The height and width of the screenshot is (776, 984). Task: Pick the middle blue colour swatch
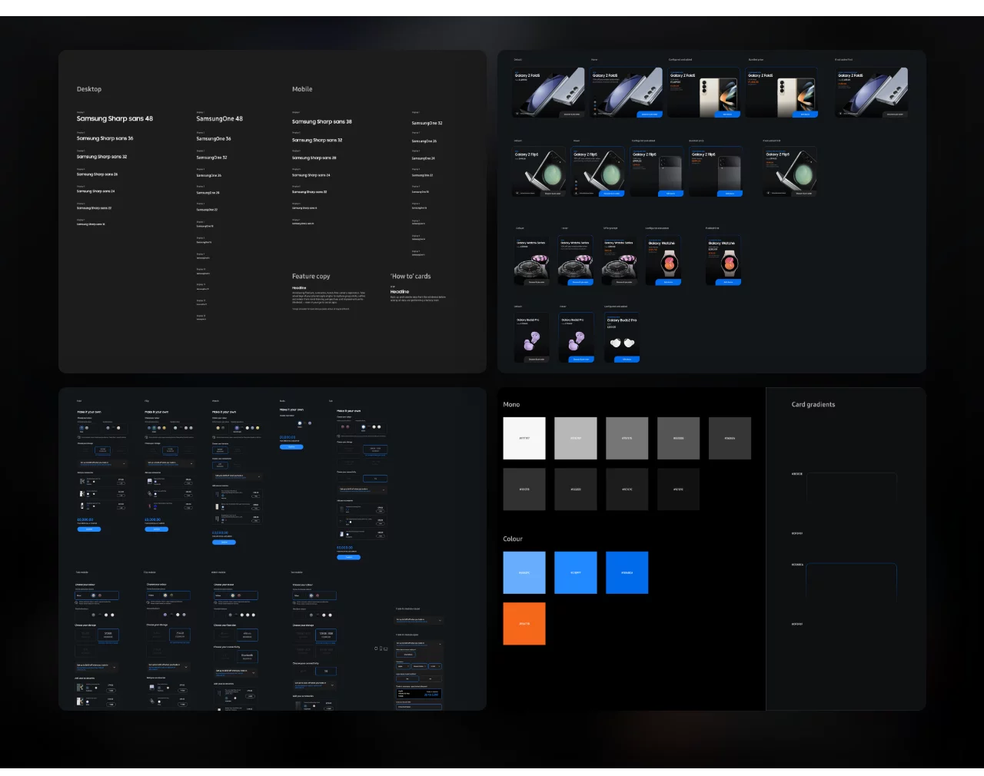[x=575, y=572]
